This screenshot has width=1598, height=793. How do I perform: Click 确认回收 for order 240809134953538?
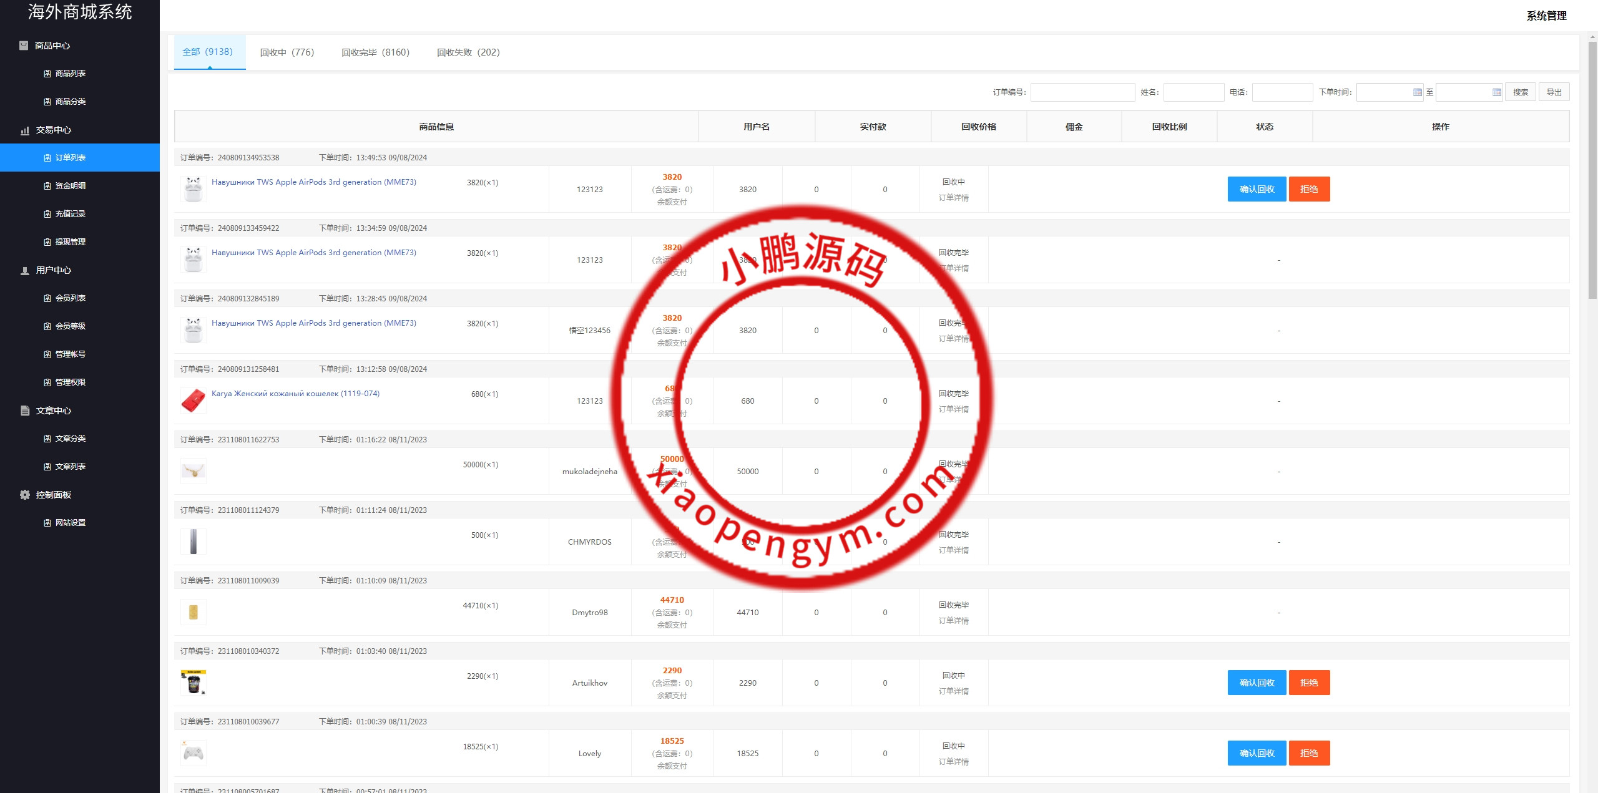(1256, 189)
